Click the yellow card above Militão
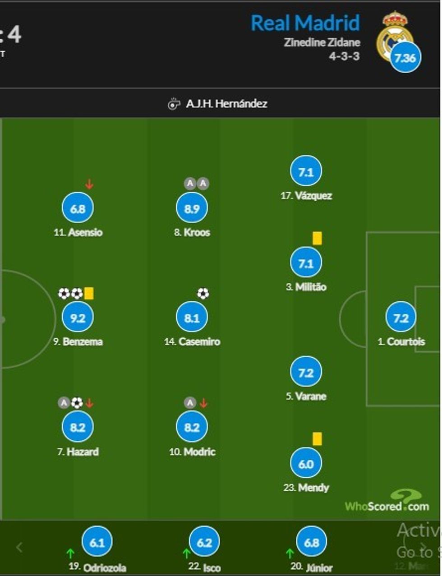This screenshot has width=442, height=576. [317, 238]
